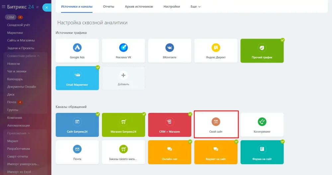Viewport: 332px width, 175px height.
Task: Click the Магазин Битрикс24 green check mark
Action: click(x=144, y=114)
